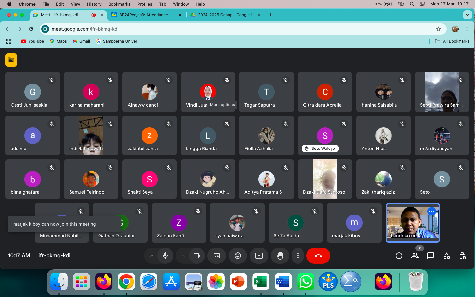Click the Seto Waluyo raised-hand label
The image size is (475, 297).
tap(320, 148)
